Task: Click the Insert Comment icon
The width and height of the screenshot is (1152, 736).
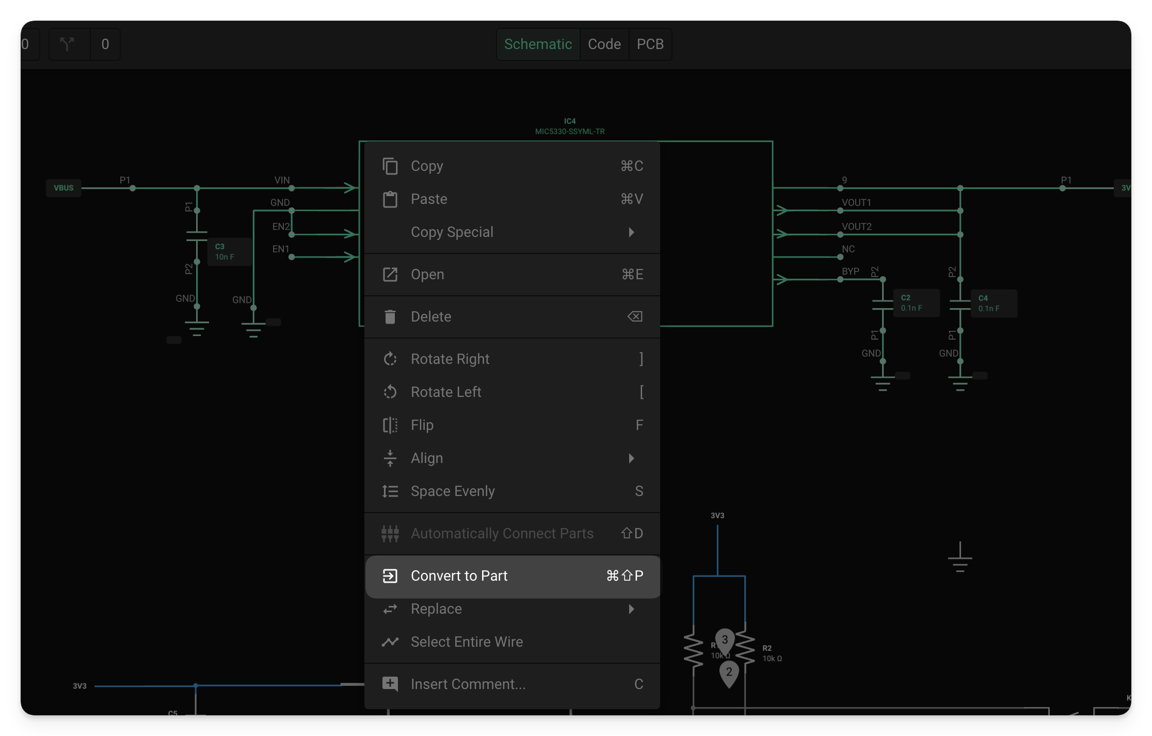Action: [390, 683]
